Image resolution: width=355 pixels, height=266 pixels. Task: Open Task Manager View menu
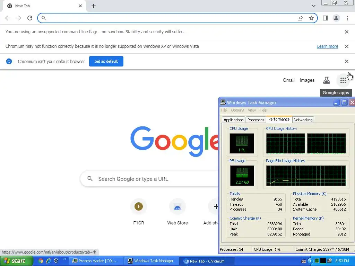point(252,110)
